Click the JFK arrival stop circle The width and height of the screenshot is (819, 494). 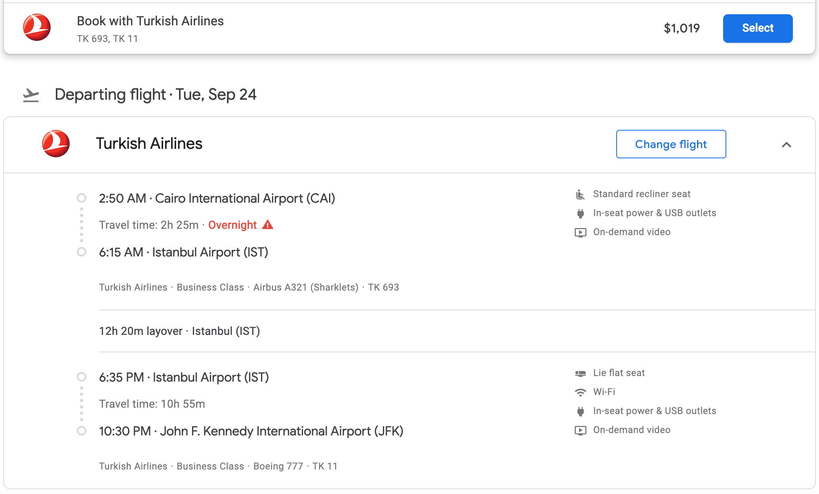pyautogui.click(x=82, y=431)
